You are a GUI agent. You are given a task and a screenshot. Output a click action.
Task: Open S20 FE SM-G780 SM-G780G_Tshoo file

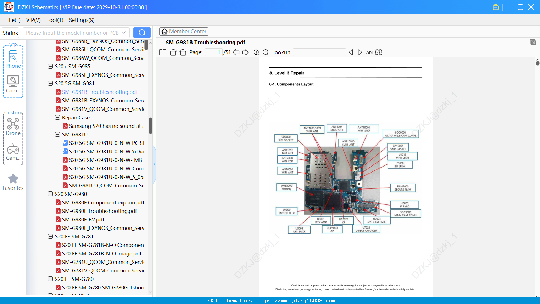[x=100, y=288]
